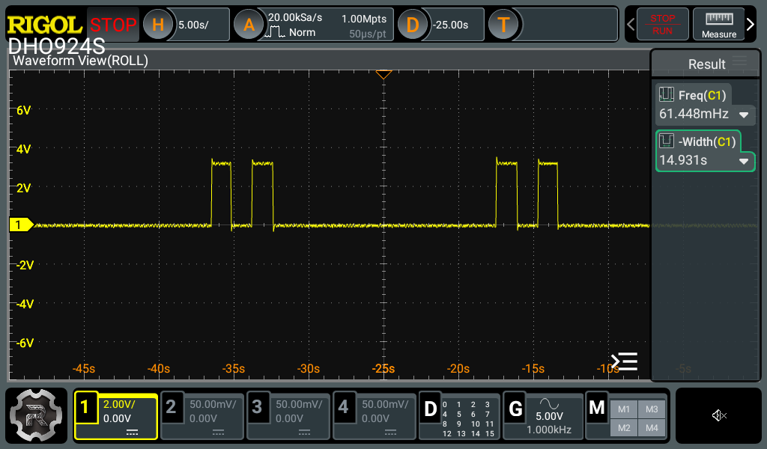The image size is (767, 449).
Task: Click the channel 4 50.00mV/ scale value
Action: [385, 405]
